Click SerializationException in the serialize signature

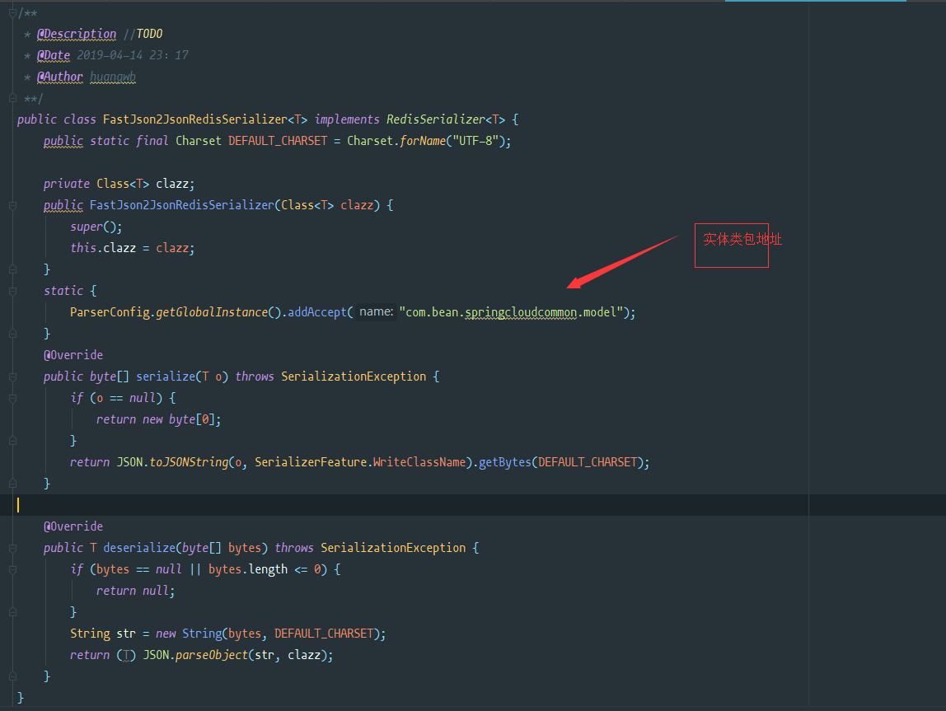pyautogui.click(x=354, y=376)
